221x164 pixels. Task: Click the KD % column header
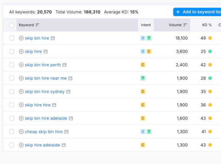pos(207,25)
